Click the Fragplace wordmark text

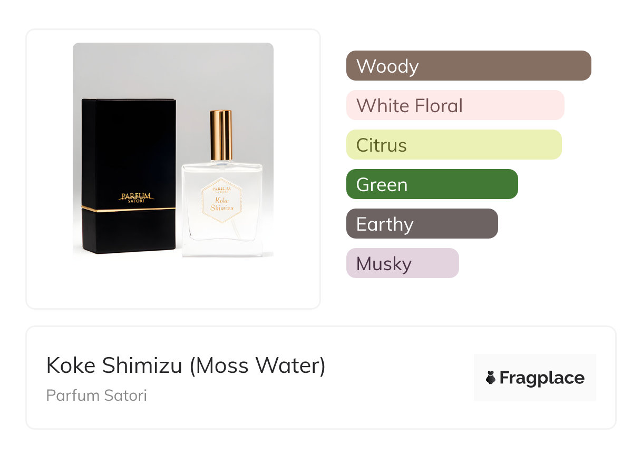(x=541, y=378)
